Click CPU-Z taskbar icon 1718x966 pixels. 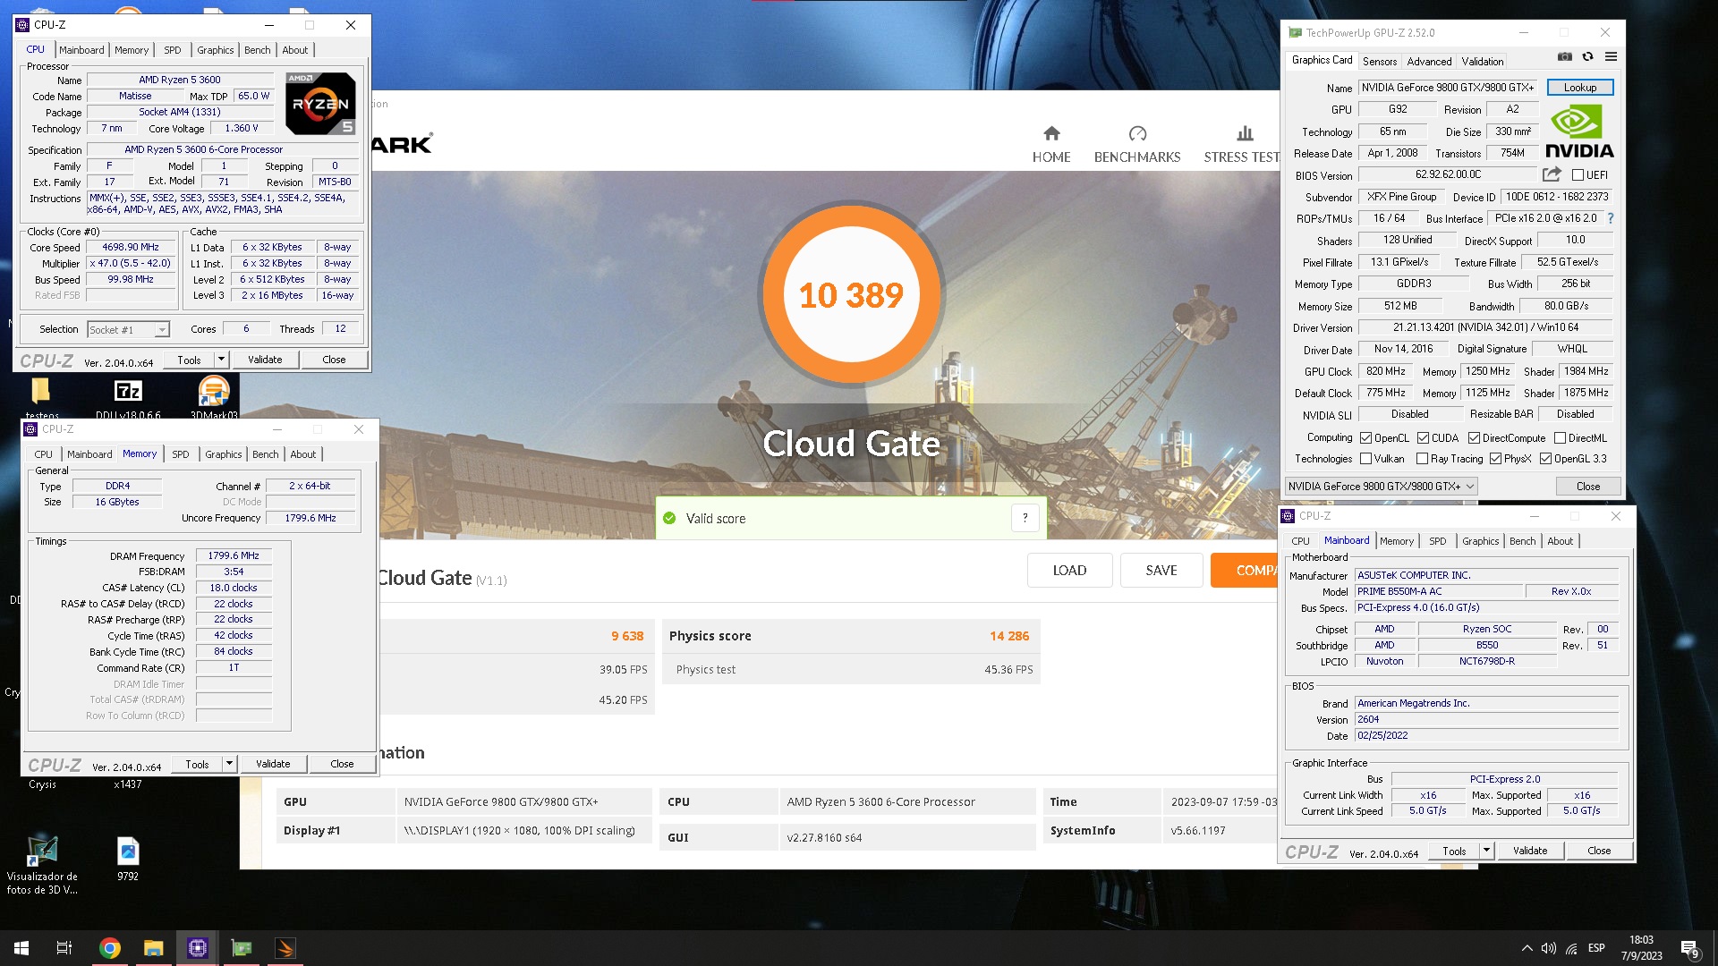(198, 948)
